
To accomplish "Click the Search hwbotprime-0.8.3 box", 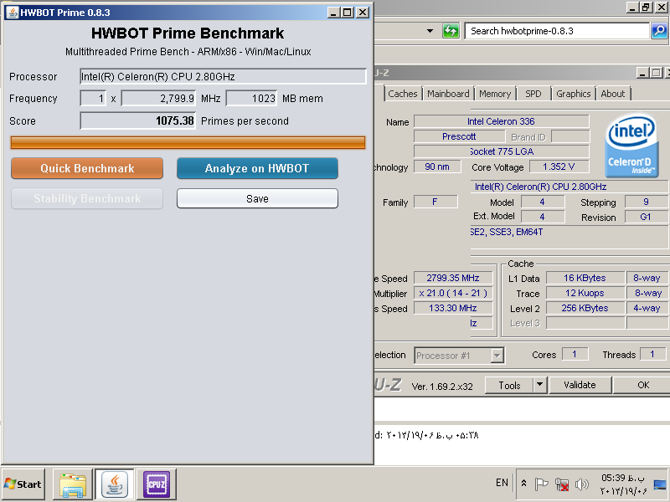I will (557, 31).
